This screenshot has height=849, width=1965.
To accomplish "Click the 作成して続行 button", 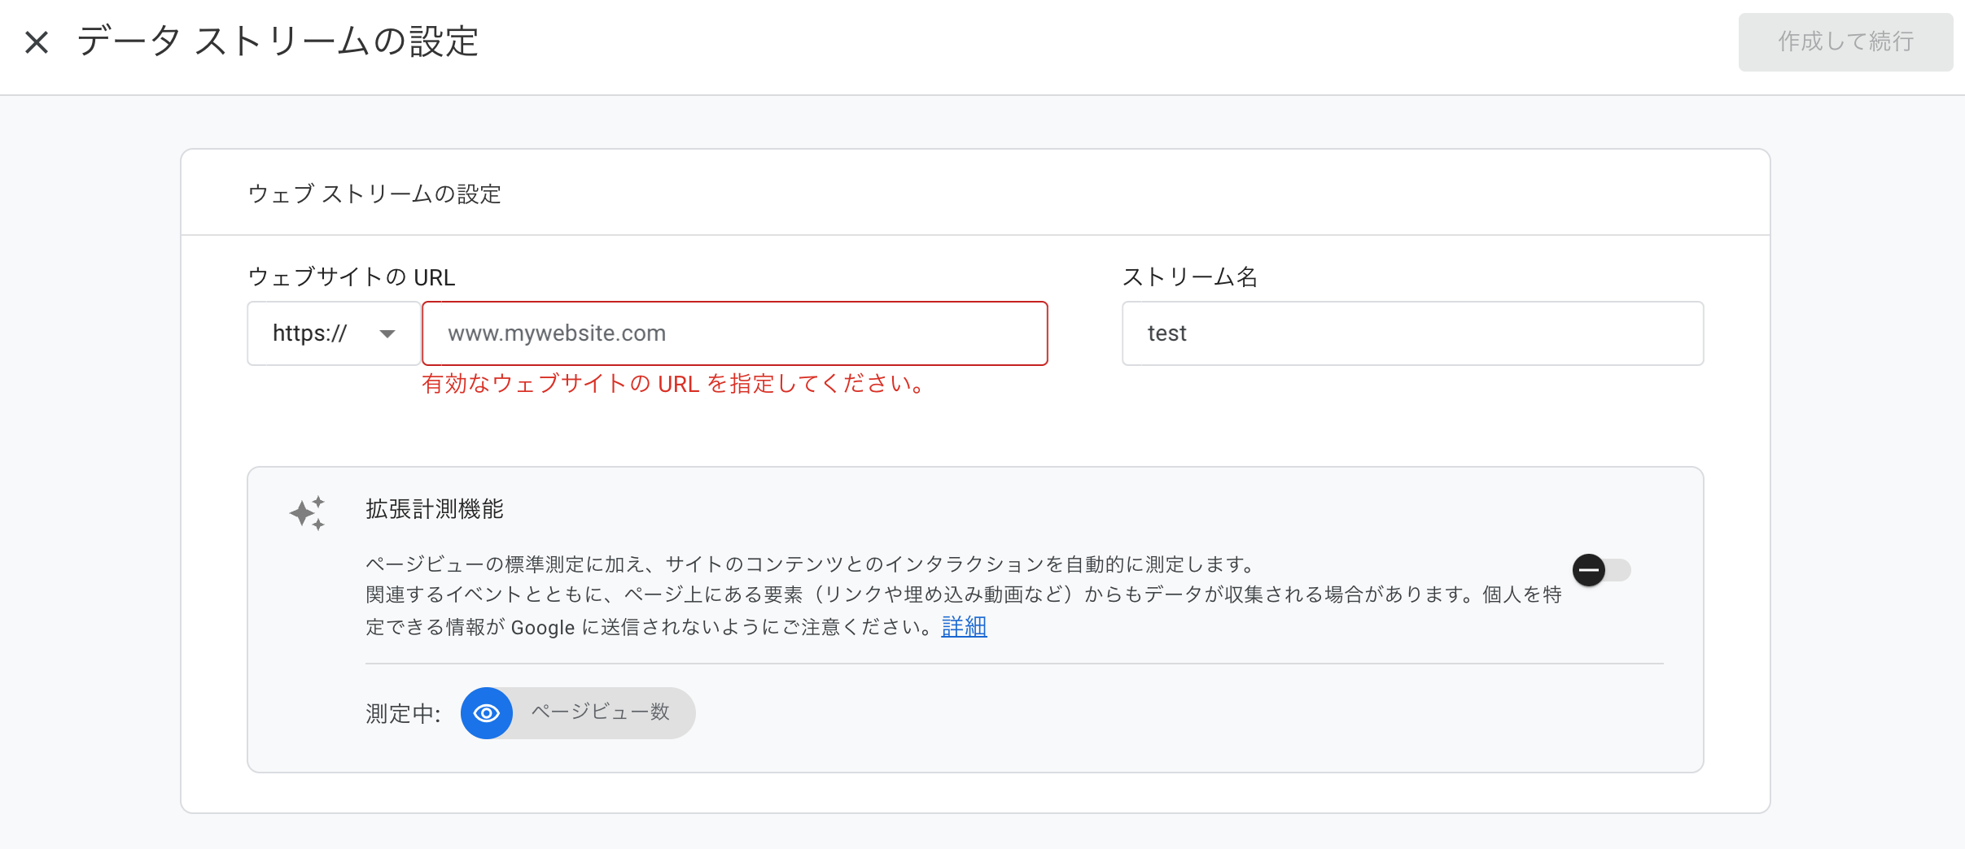I will [x=1845, y=42].
